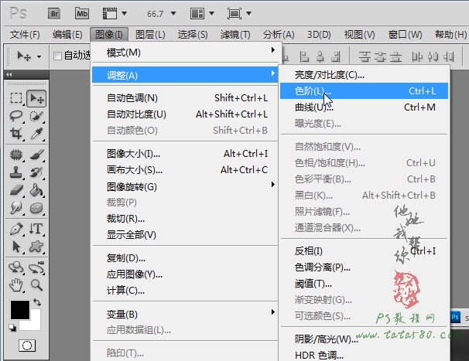
Task: Select the Brush tool
Action: point(36,155)
